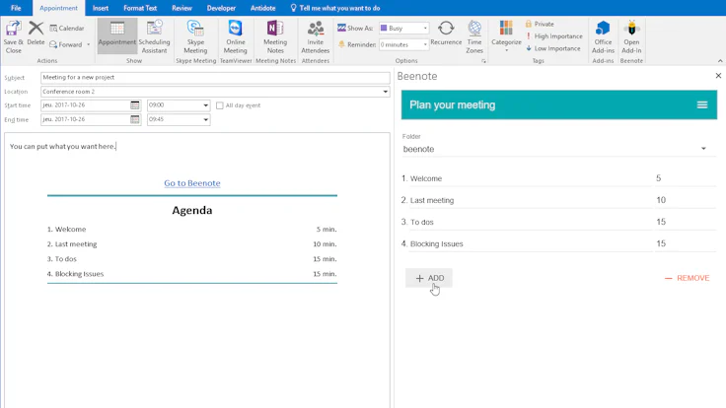Open the Options group dialog launcher

[x=484, y=61]
